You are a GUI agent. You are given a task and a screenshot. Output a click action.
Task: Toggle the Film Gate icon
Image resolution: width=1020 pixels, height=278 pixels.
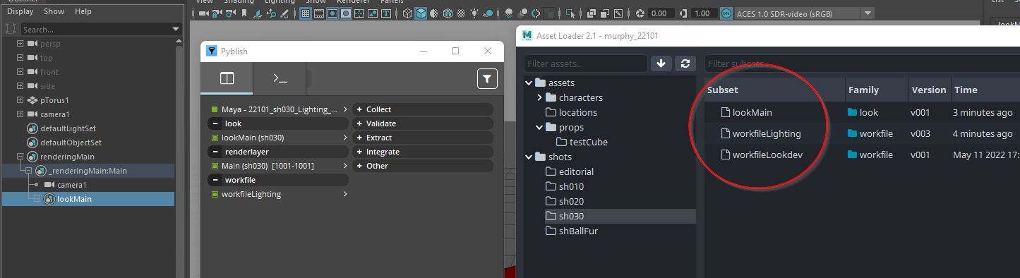point(319,13)
